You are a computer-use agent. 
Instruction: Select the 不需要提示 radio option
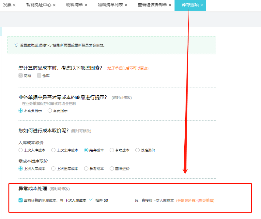pyautogui.click(x=21, y=111)
